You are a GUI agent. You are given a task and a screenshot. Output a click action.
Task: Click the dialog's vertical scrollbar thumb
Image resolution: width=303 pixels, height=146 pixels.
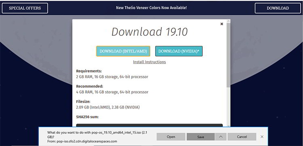point(228,55)
